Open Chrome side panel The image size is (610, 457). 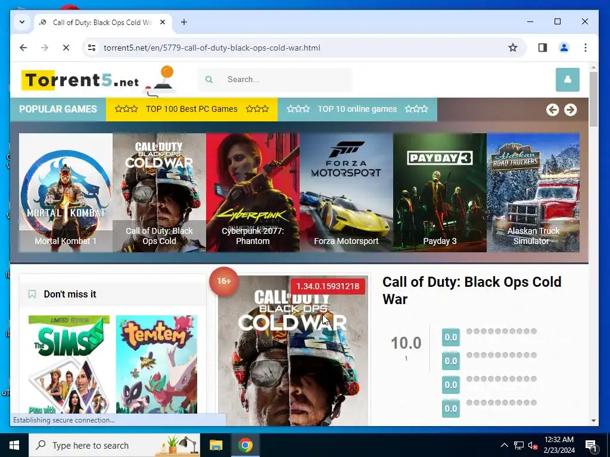coord(542,48)
